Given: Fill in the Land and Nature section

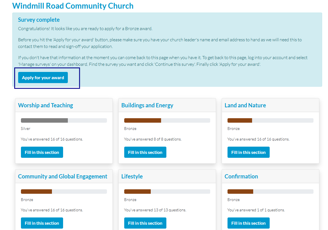Looking at the screenshot, I should click(248, 152).
